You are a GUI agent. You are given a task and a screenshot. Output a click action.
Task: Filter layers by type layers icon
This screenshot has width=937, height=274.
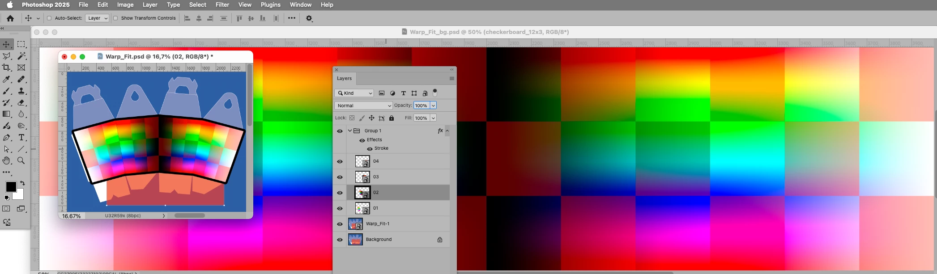(x=403, y=93)
